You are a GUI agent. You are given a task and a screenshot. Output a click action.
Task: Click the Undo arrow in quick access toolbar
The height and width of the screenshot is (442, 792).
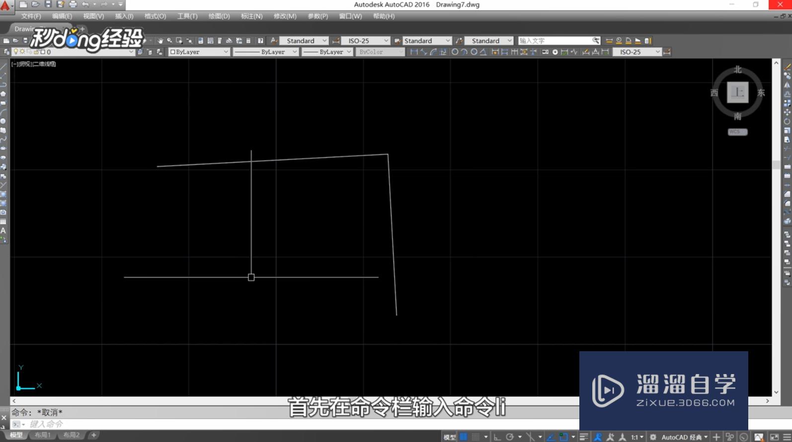(x=85, y=4)
